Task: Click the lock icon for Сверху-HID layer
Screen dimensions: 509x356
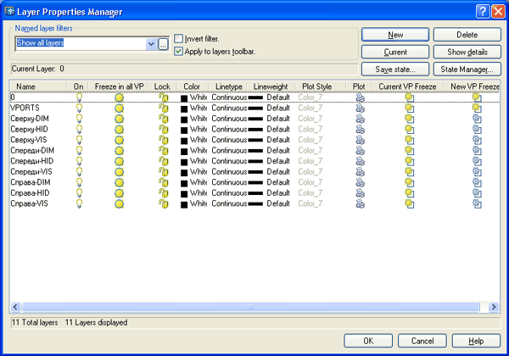Action: point(163,130)
